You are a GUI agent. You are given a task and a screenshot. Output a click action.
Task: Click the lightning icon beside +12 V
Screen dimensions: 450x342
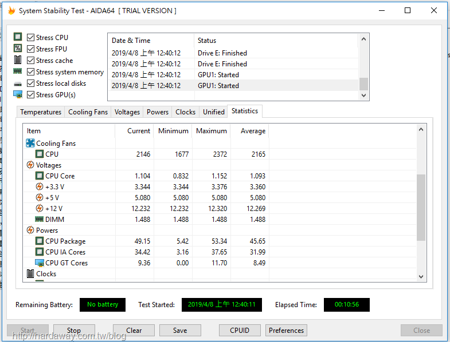pyautogui.click(x=40, y=208)
